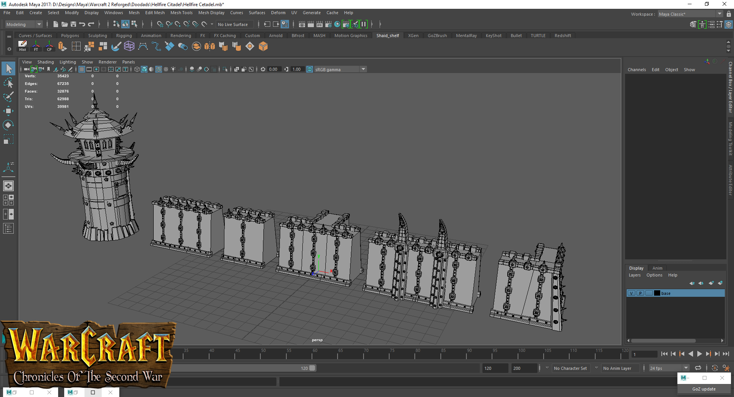
Task: Click the base layer color swatch
Action: tap(657, 293)
